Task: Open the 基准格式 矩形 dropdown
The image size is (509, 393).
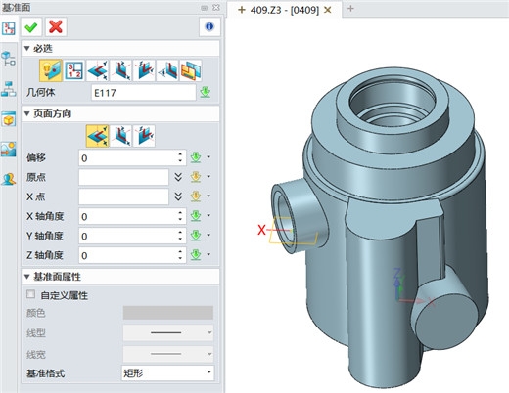Action: pos(168,372)
